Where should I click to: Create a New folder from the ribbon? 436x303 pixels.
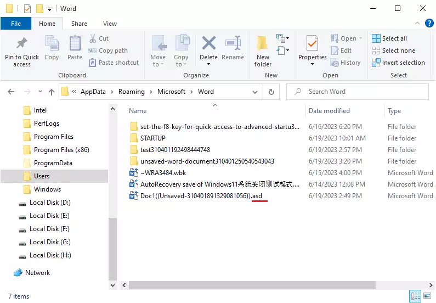[x=263, y=47]
